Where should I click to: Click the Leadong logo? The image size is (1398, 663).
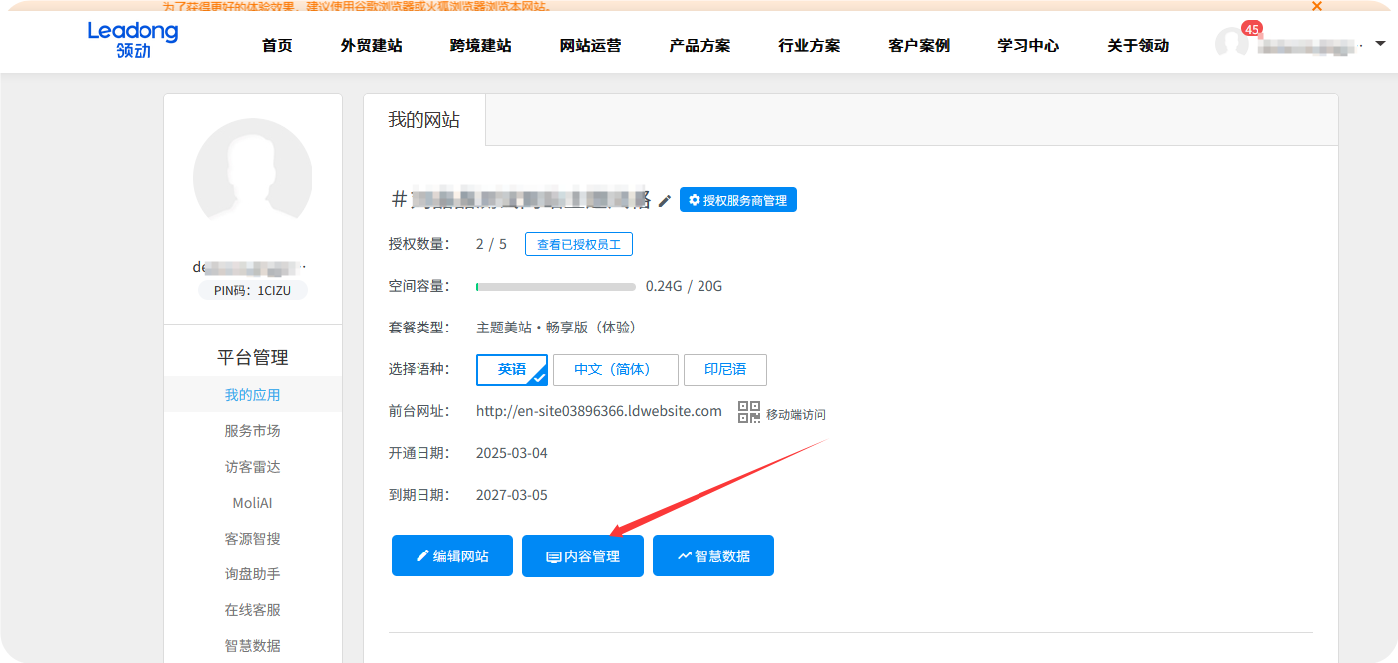click(x=133, y=40)
